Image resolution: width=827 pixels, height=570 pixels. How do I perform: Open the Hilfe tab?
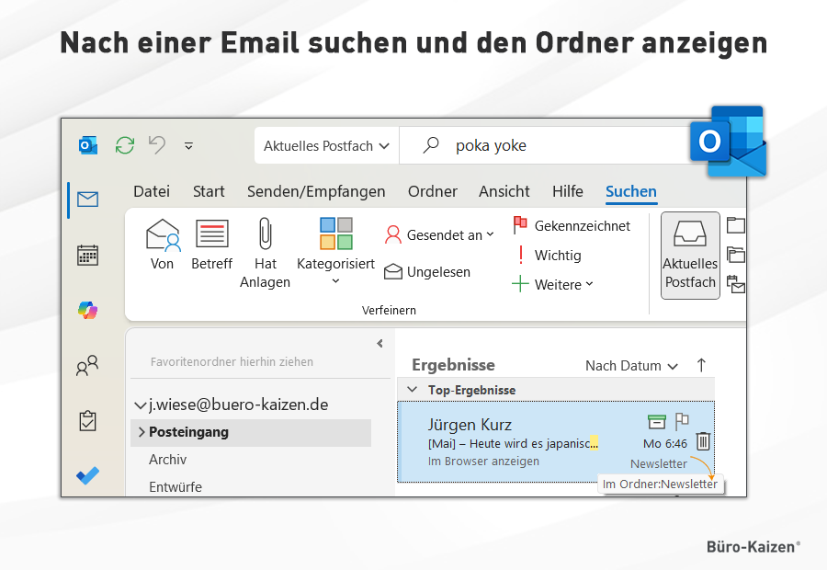[x=568, y=191]
